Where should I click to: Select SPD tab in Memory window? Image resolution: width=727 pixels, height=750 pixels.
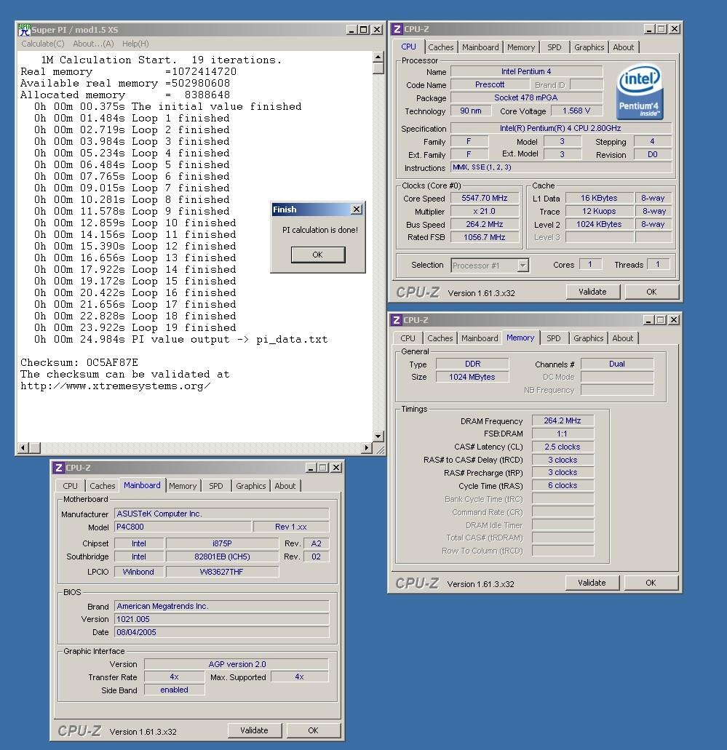(x=553, y=338)
